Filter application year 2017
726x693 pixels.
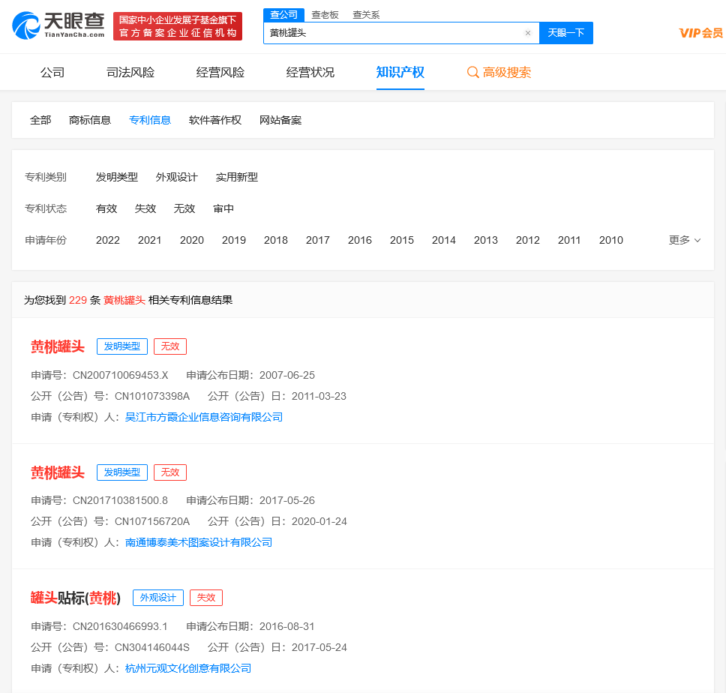point(318,240)
